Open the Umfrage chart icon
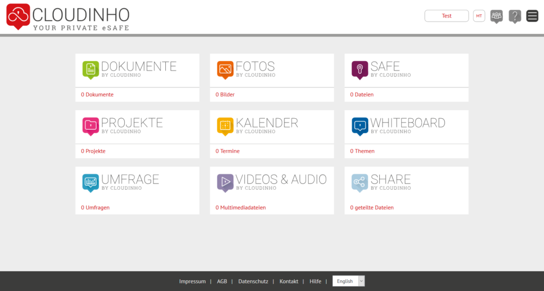Viewport: 544px width, 291px height. click(91, 182)
